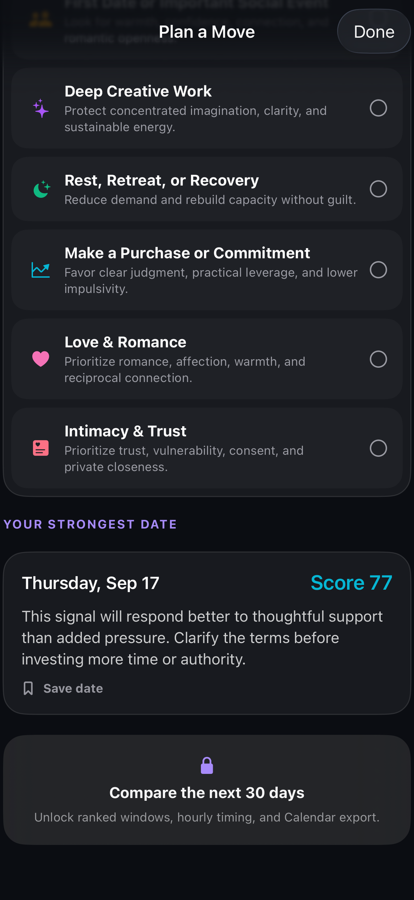
Task: Tap the Love & Romance option title
Action: point(125,342)
